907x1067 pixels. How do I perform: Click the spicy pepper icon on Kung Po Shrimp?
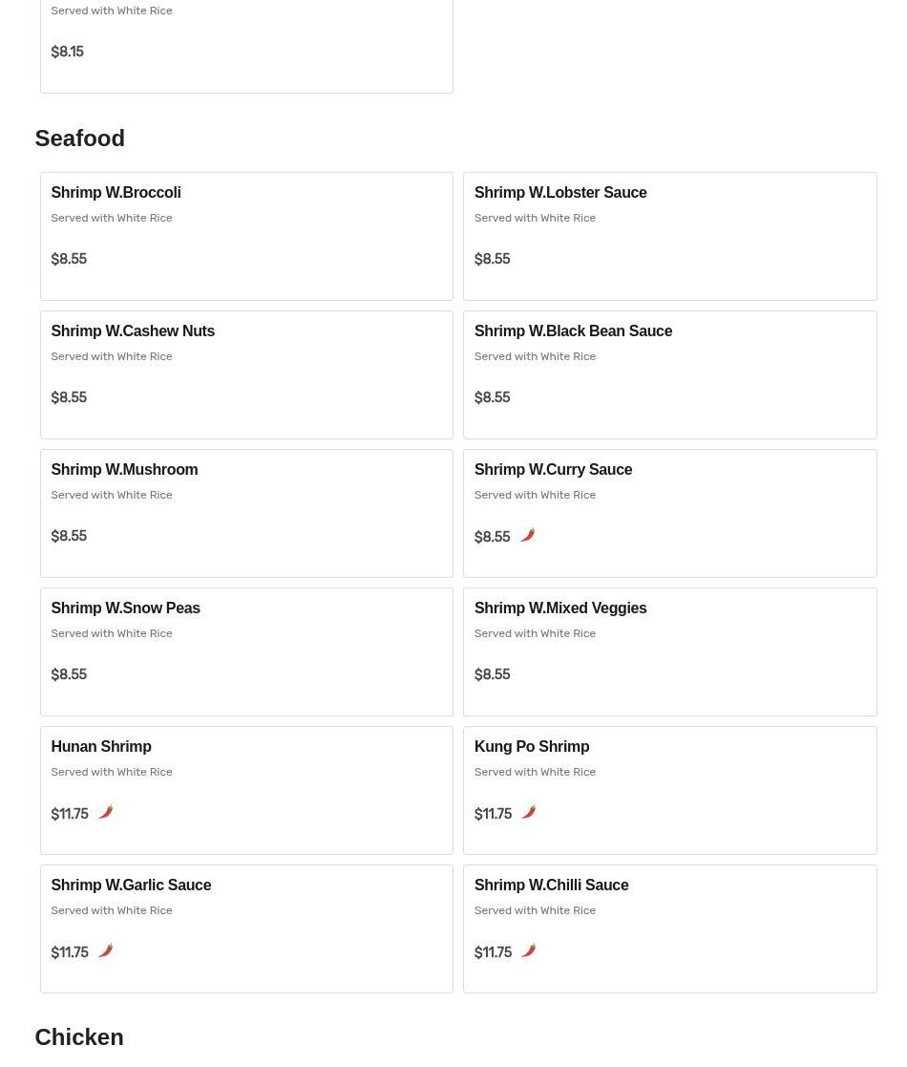[529, 813]
